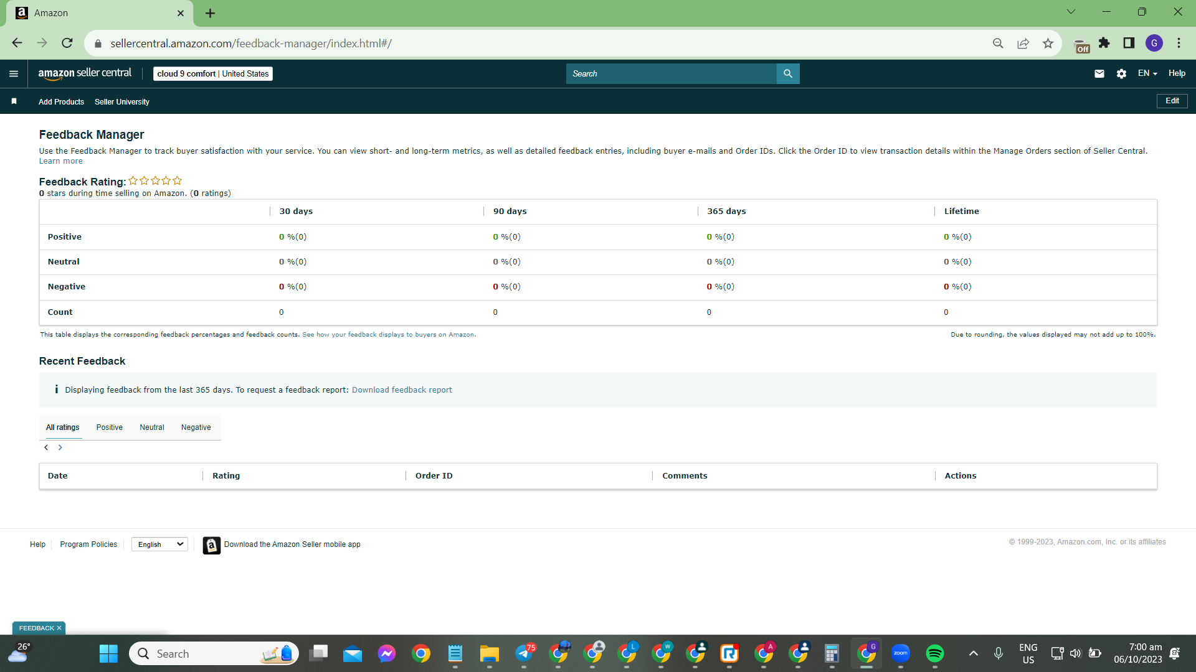Screen dimensions: 1196x672
Task: Click the Date column header
Action: 58,476
